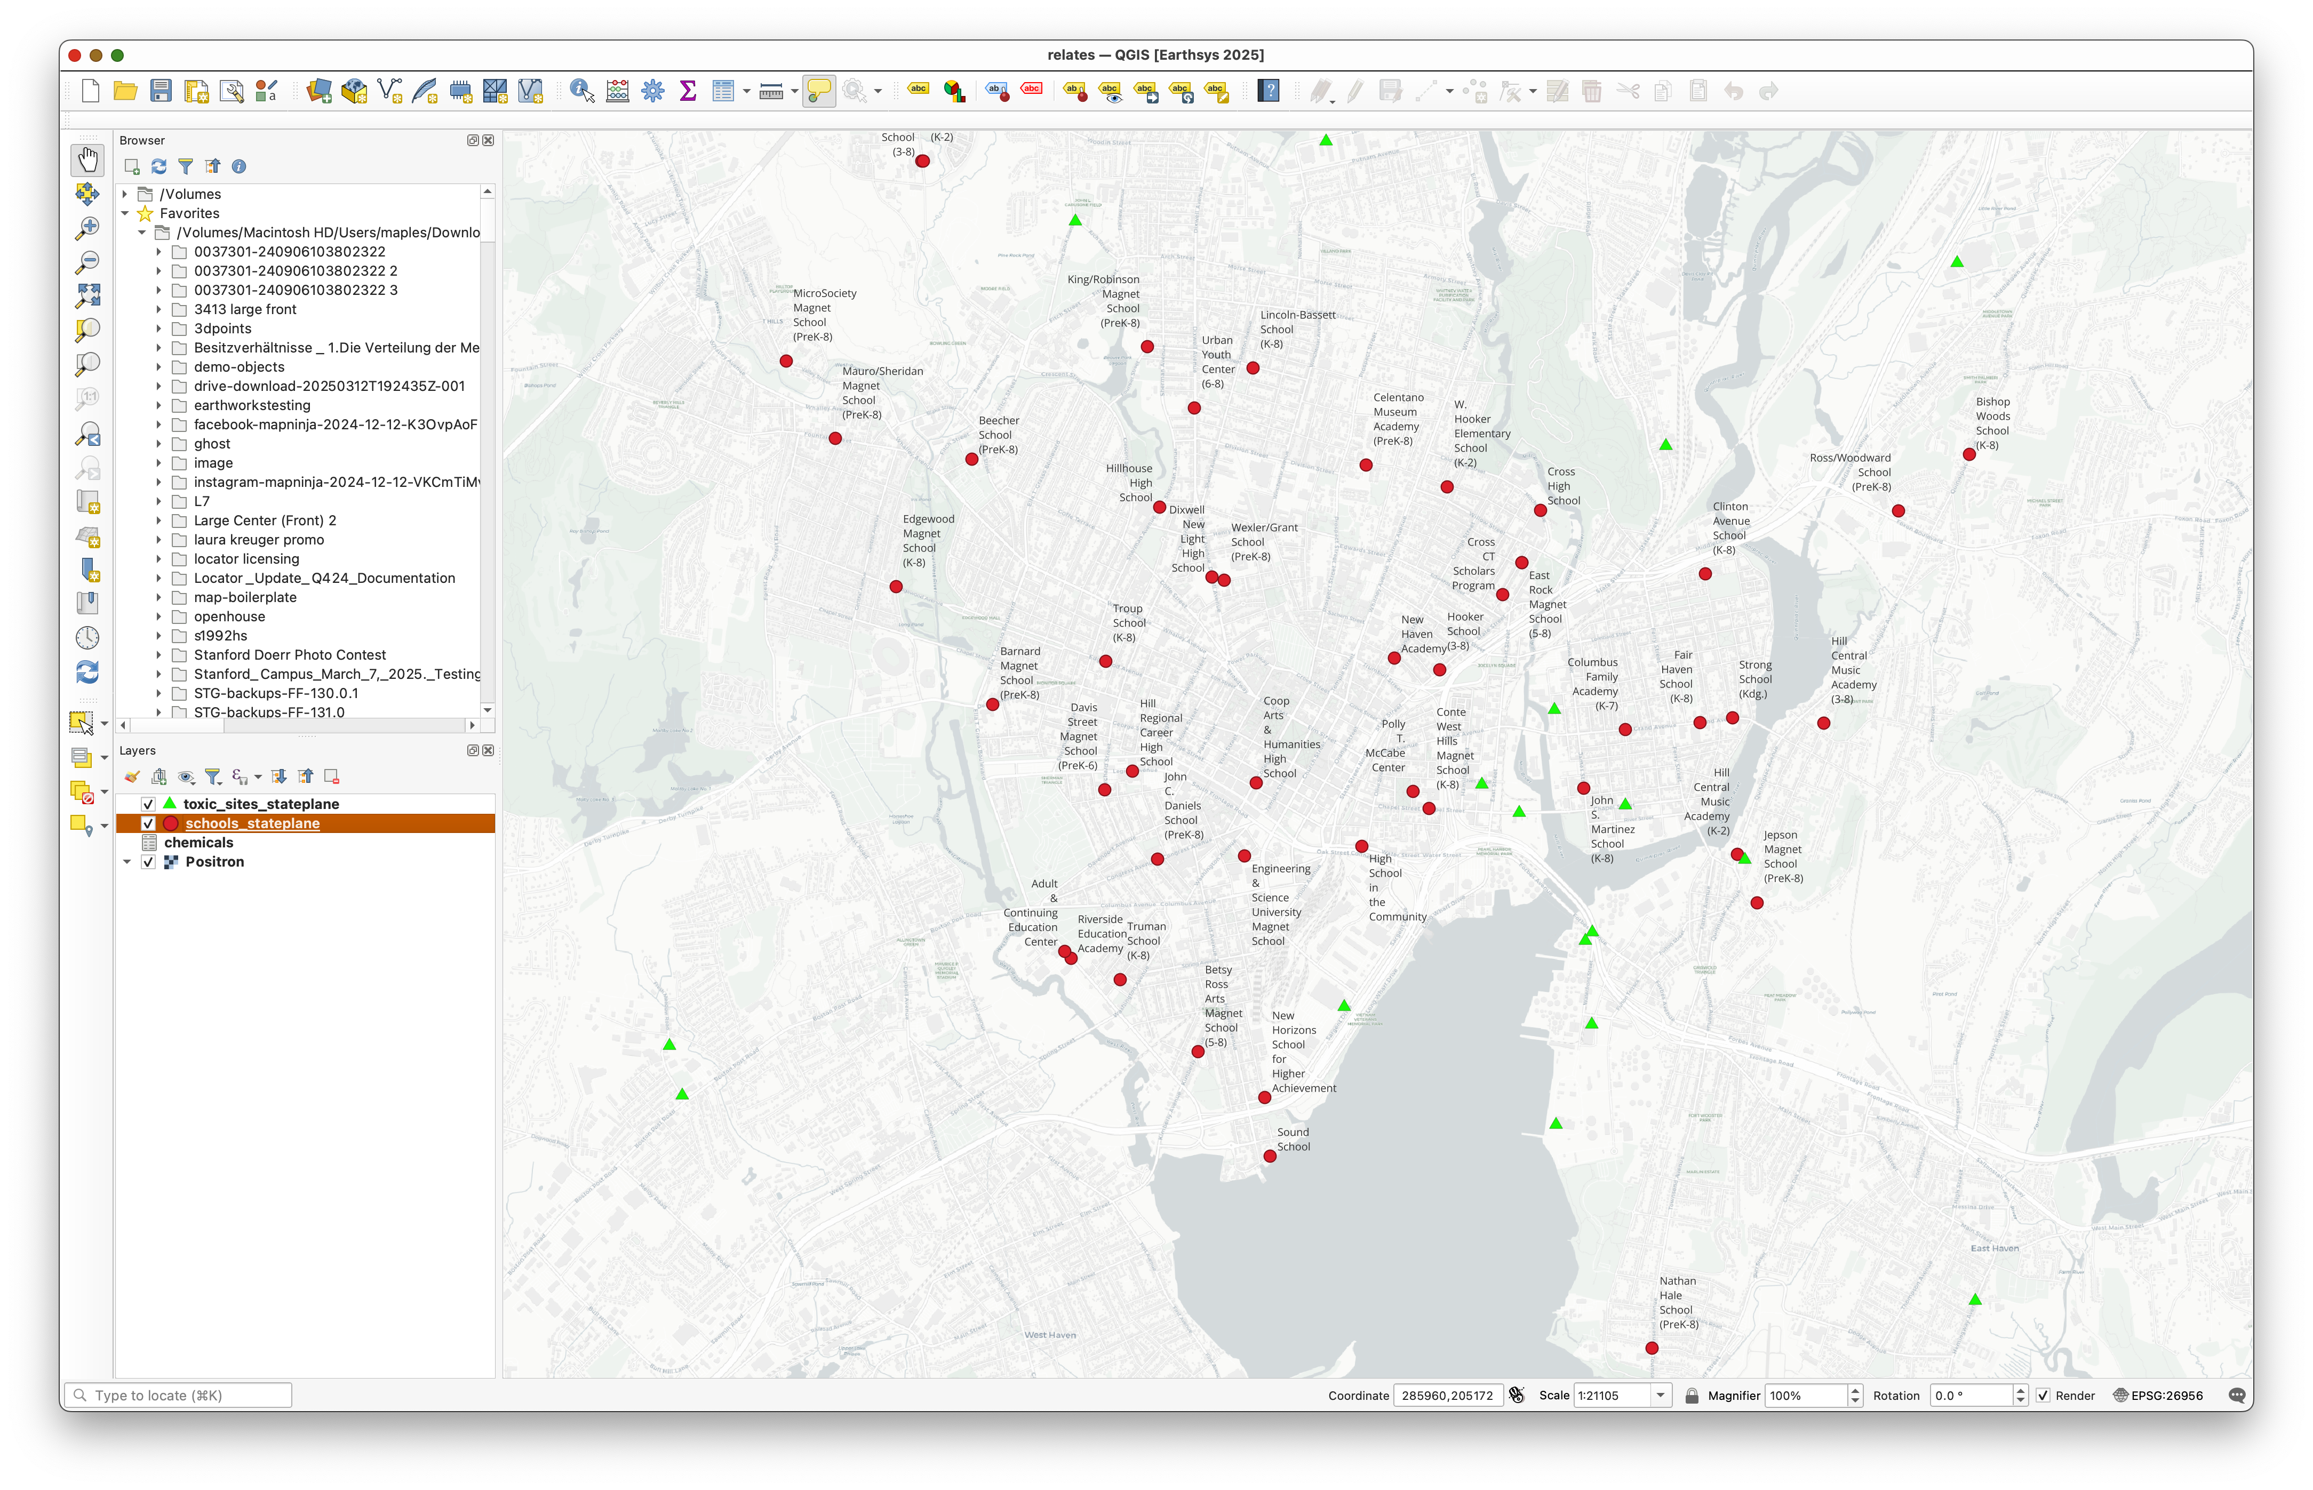The width and height of the screenshot is (2313, 1490).
Task: Click the Temporal Controller clock icon
Action: [87, 638]
